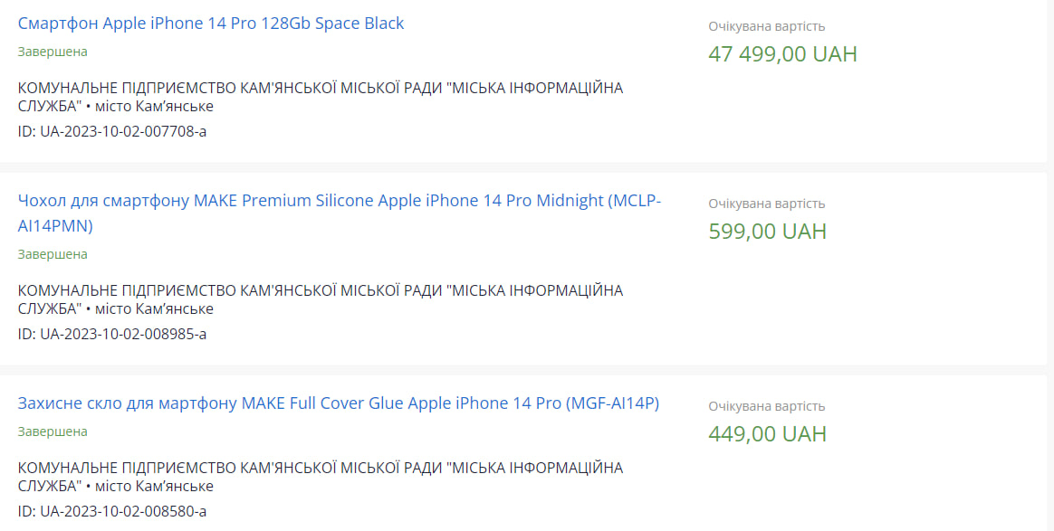Screen dimensions: 1054x531
Task: Select the 47 499,00 UAH expected price
Action: (782, 54)
